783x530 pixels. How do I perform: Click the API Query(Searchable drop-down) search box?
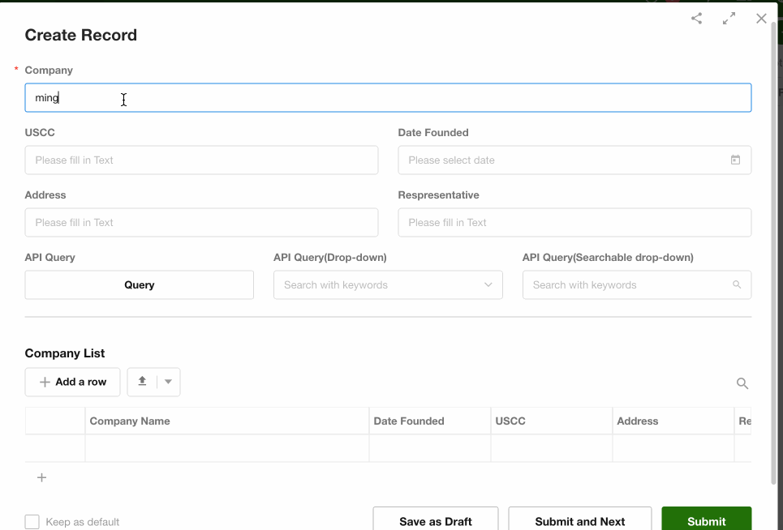pyautogui.click(x=637, y=284)
